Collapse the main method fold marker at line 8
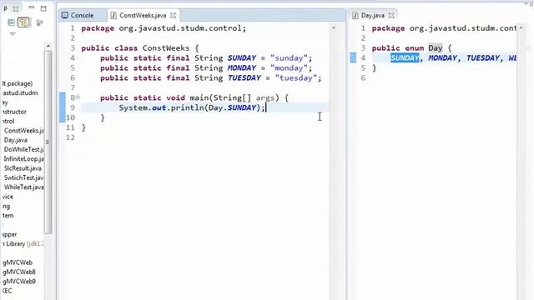The image size is (534, 300). click(x=78, y=97)
